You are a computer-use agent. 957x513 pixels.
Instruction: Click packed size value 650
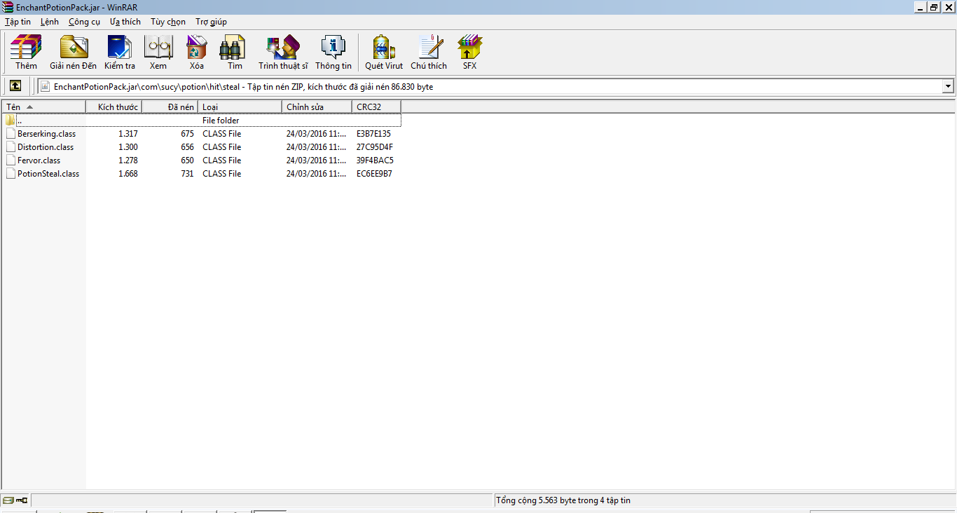point(187,160)
